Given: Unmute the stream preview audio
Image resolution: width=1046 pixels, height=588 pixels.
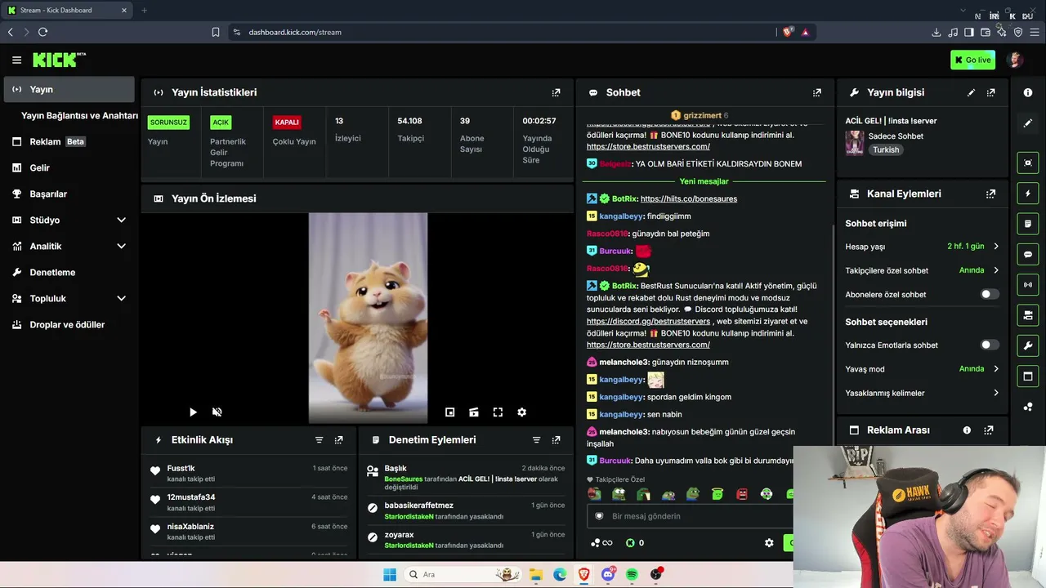Looking at the screenshot, I should pos(217,412).
